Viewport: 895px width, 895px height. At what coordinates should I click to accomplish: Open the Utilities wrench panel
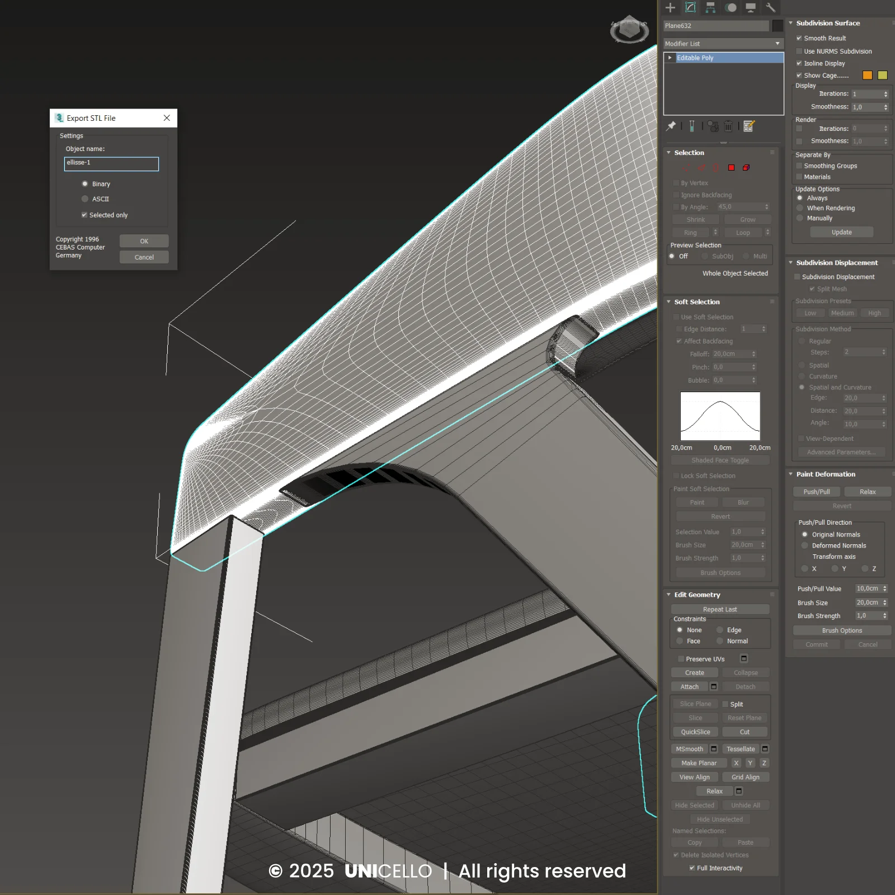pos(770,7)
